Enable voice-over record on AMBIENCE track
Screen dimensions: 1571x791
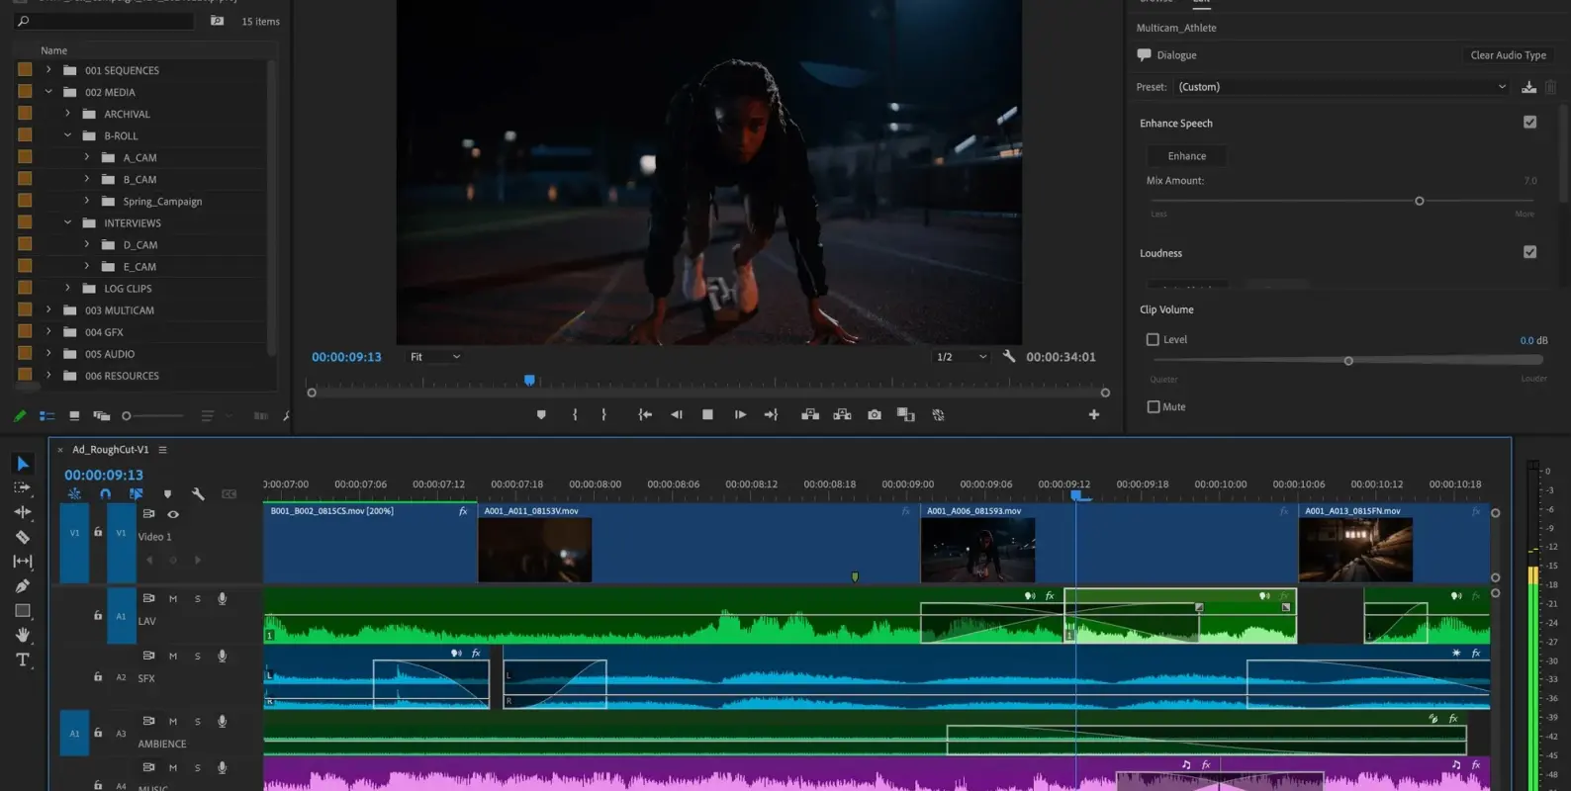click(222, 722)
